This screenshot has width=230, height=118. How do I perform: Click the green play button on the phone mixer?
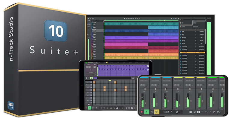146,112
